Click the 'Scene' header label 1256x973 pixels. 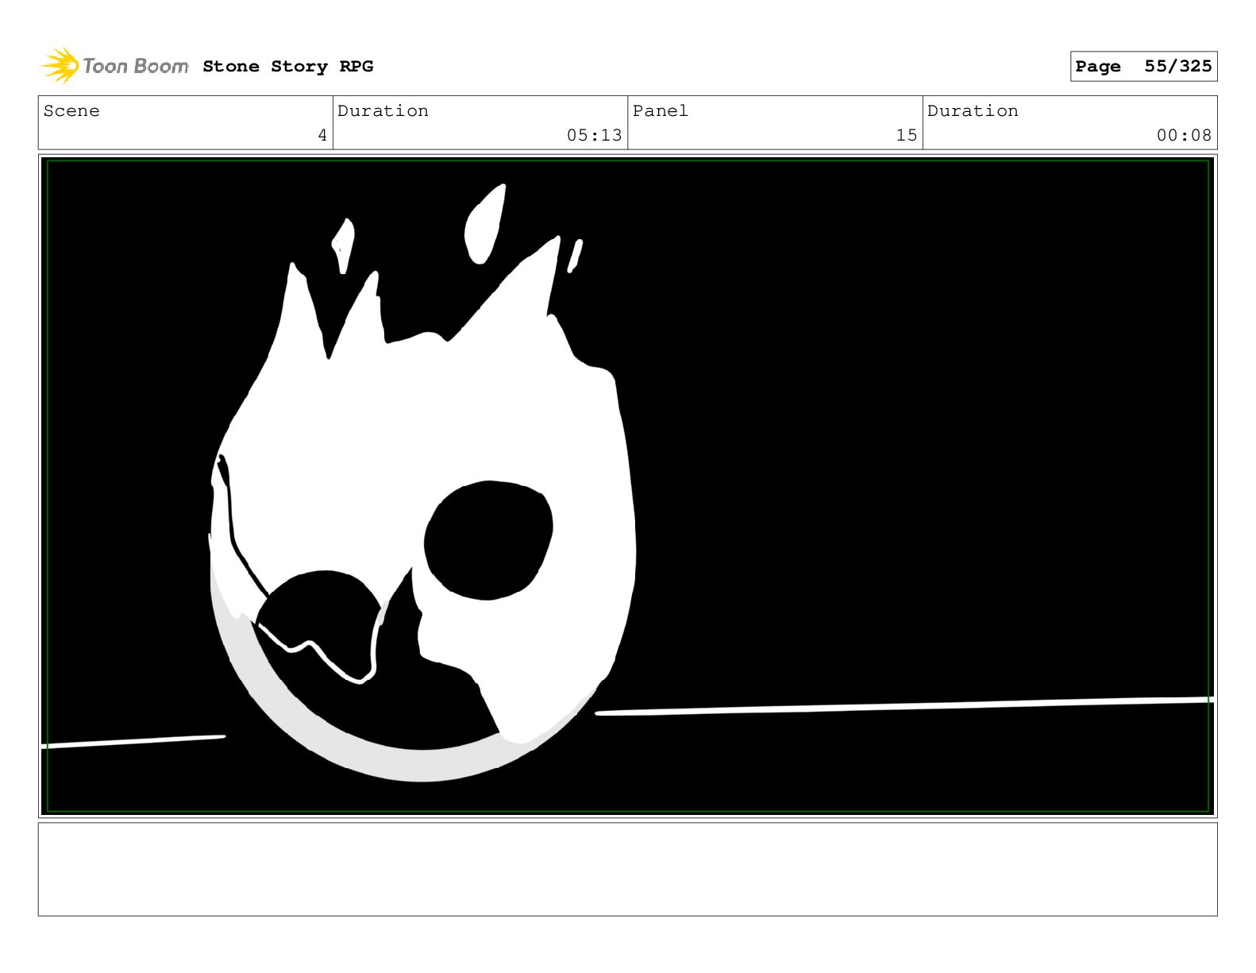coord(71,110)
